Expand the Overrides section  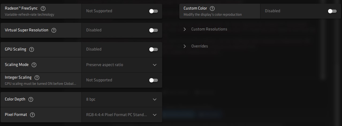pos(185,46)
